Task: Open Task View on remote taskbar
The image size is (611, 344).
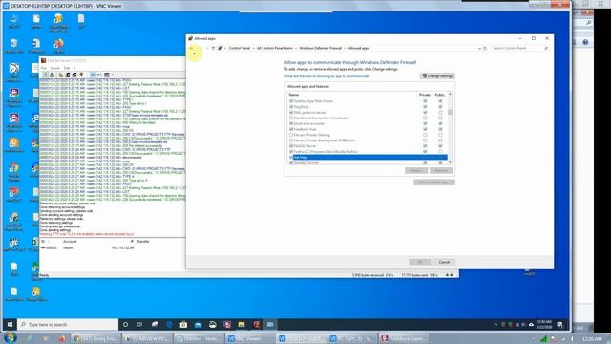Action: (139, 325)
